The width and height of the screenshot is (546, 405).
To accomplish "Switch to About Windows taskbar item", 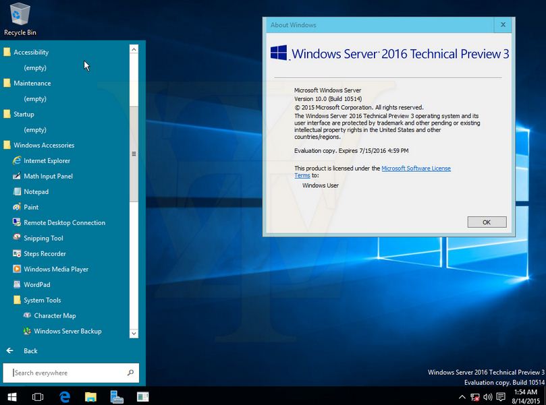I will [143, 397].
